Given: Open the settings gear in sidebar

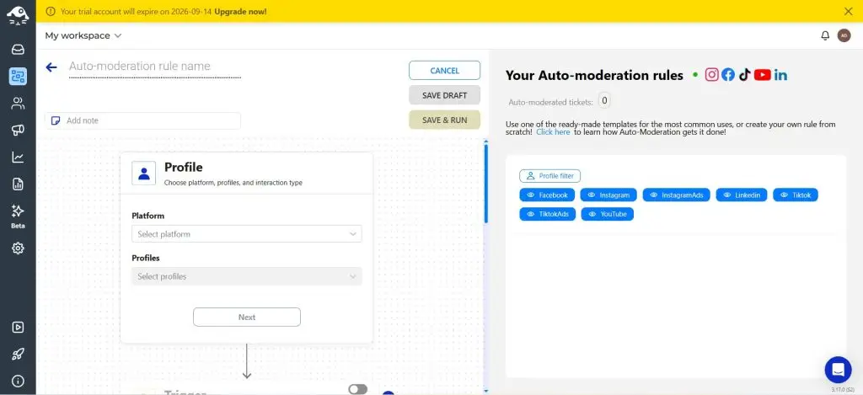Looking at the screenshot, I should coord(18,248).
